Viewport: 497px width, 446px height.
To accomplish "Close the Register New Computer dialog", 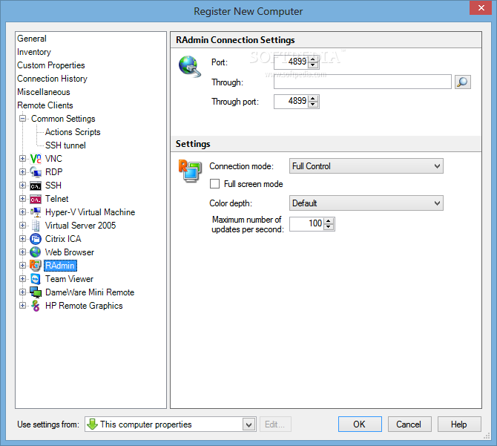I will pos(481,7).
